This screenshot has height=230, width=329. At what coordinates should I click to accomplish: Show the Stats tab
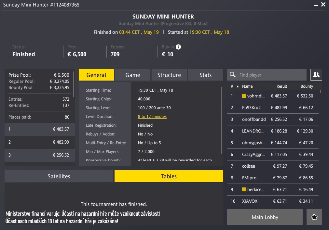(x=205, y=75)
